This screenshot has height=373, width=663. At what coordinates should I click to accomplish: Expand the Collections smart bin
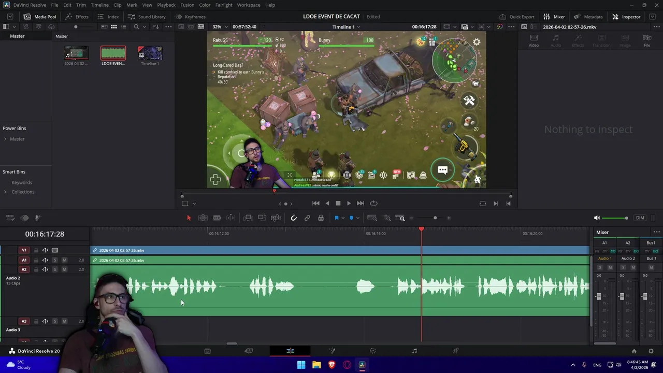5,192
